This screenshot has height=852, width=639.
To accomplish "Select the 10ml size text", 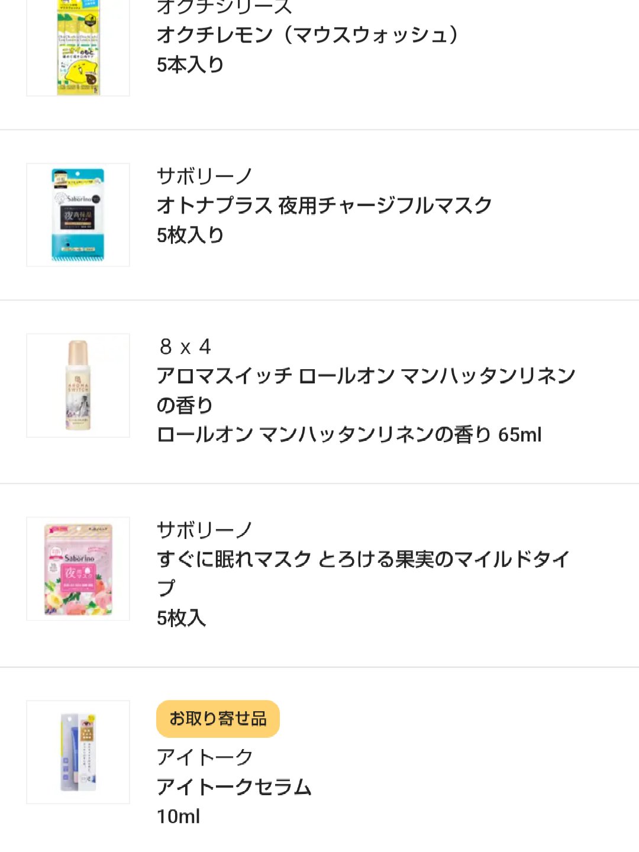I will tap(178, 816).
